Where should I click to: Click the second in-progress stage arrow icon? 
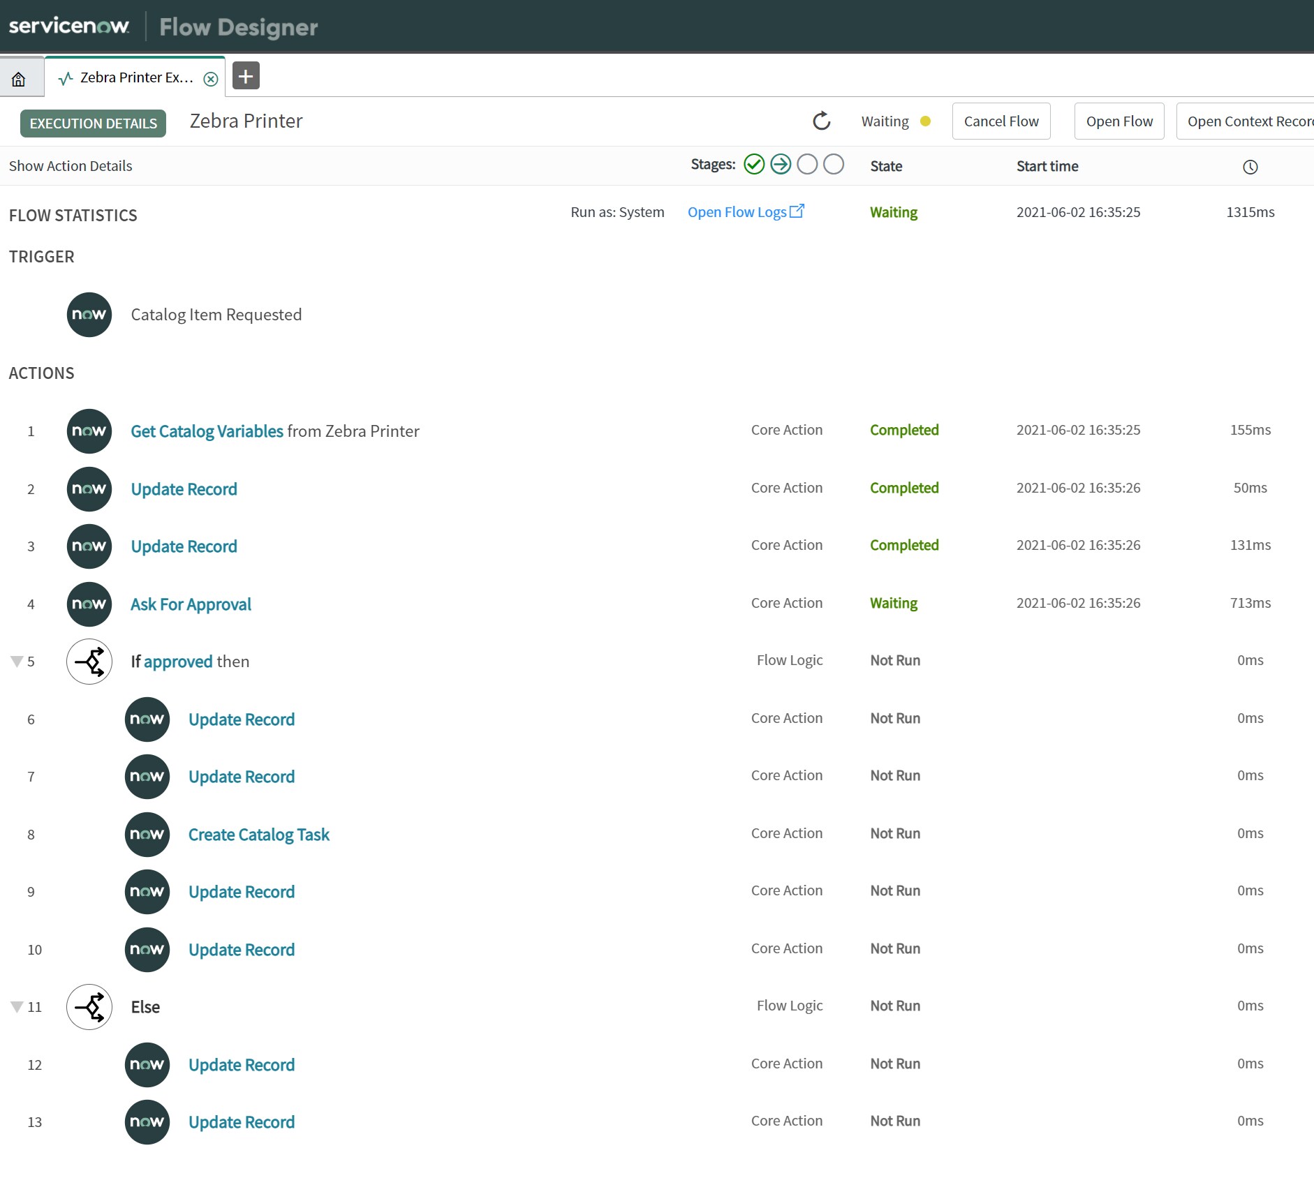click(781, 165)
